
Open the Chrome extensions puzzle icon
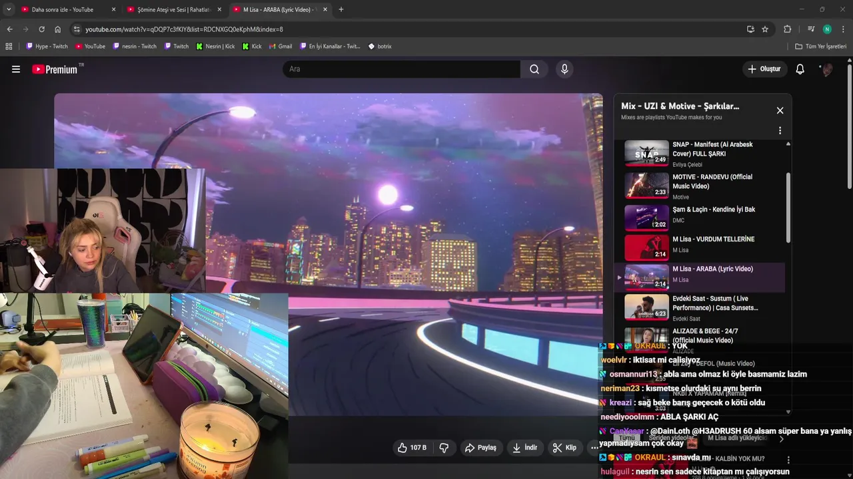point(787,29)
